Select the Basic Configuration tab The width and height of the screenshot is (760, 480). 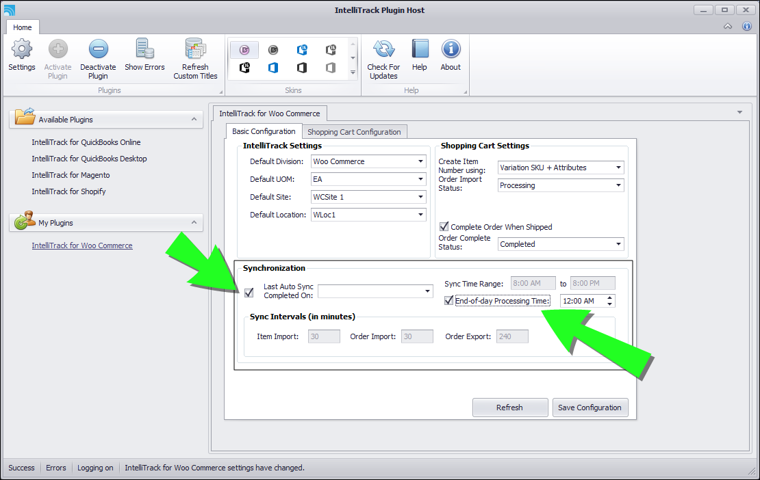(264, 131)
